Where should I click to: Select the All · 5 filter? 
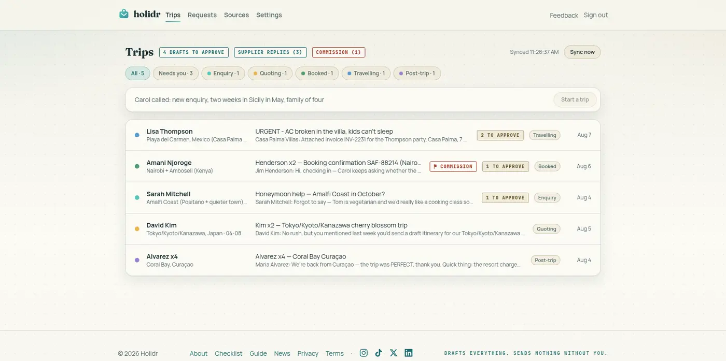(x=137, y=74)
